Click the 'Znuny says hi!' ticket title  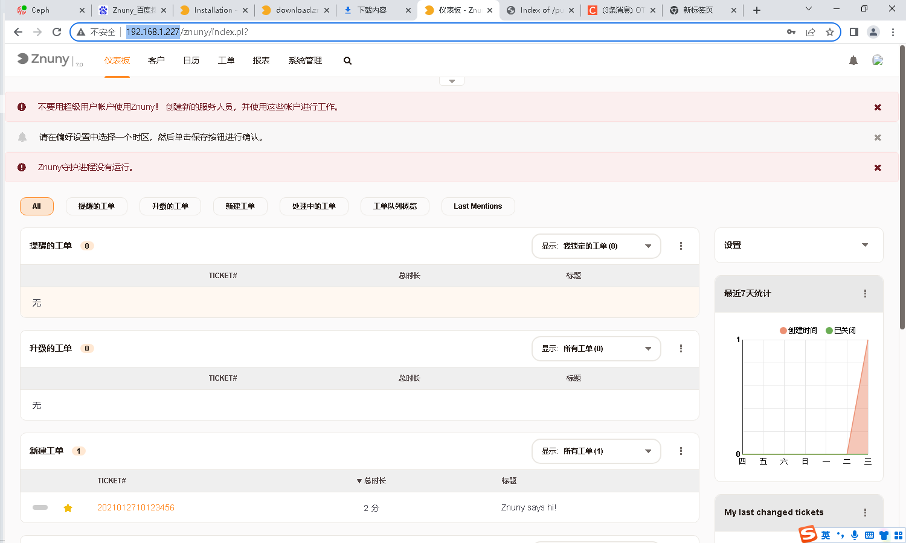[528, 508]
